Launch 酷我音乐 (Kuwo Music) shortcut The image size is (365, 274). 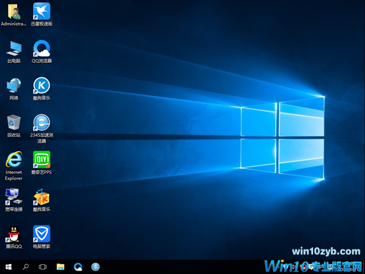point(42,197)
